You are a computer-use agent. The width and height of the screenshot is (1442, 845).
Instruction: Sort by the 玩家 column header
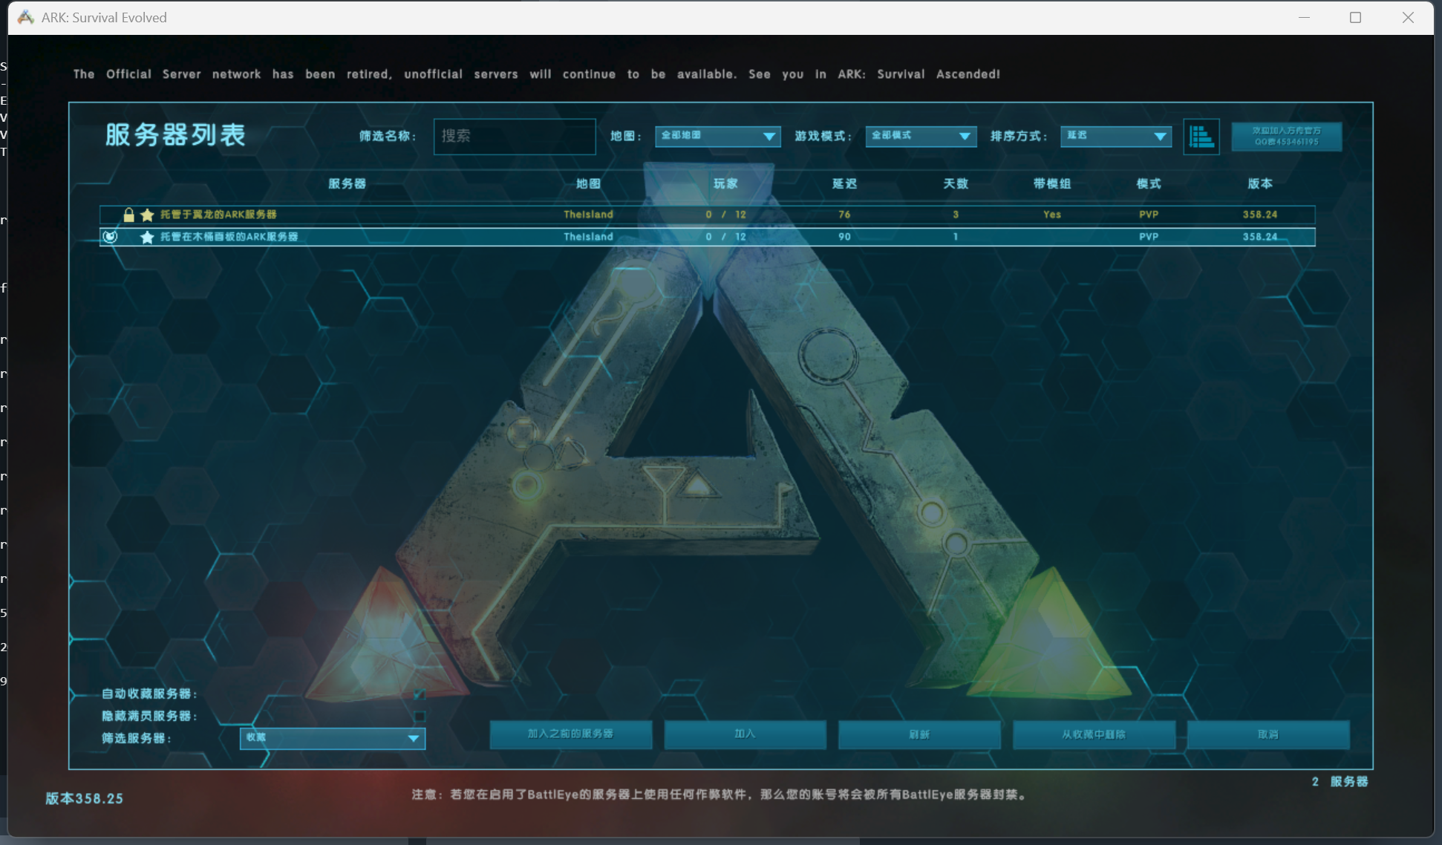725,183
